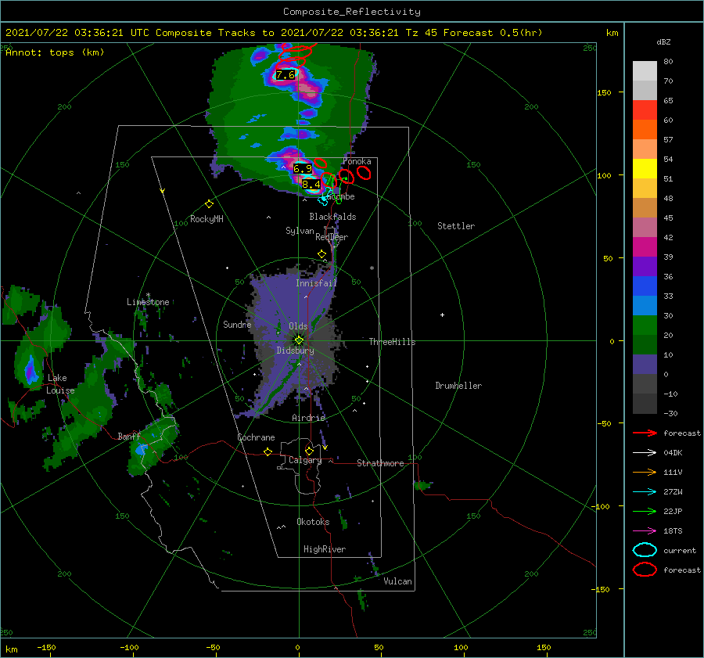Viewport: 704px width, 658px height.
Task: Click the red 60 dBZ color swatch
Action: 645,110
